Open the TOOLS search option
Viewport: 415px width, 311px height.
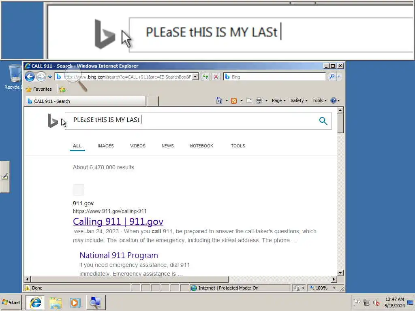coord(238,146)
